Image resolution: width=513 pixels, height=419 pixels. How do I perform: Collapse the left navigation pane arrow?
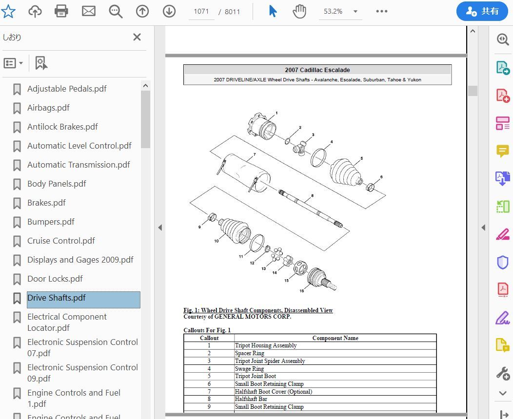coord(160,228)
